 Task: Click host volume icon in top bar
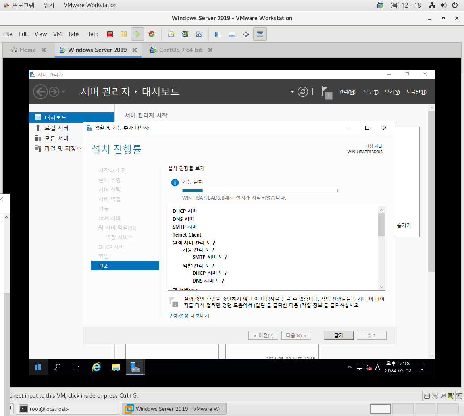(x=443, y=5)
